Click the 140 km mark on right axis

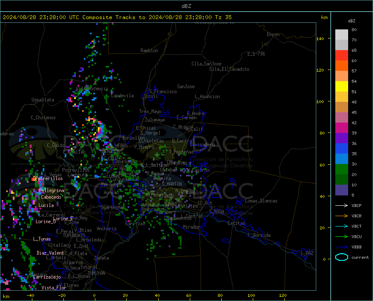320,39
